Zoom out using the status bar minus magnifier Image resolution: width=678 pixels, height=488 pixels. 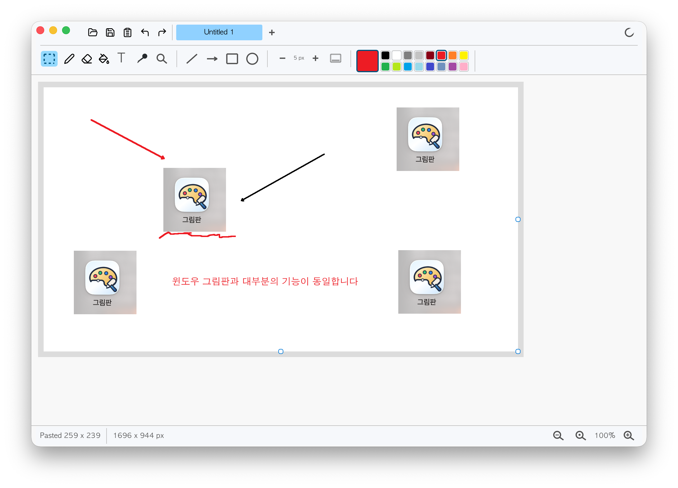558,435
